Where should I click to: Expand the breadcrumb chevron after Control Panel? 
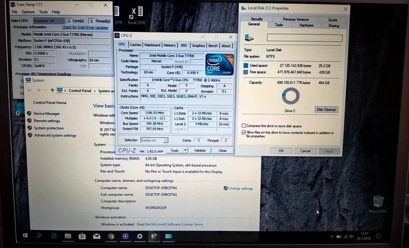tap(95, 91)
